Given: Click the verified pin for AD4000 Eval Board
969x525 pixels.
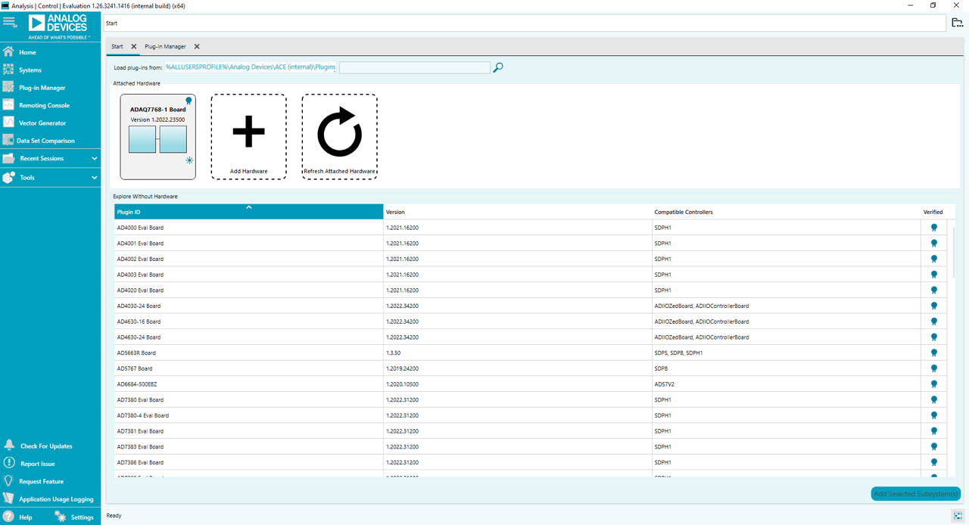Looking at the screenshot, I should point(933,227).
